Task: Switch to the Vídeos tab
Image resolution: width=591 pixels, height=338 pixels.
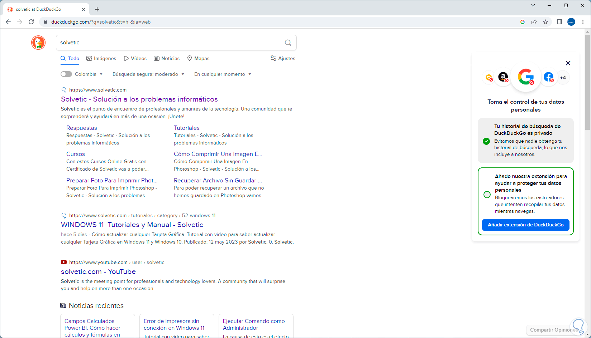Action: coord(135,58)
